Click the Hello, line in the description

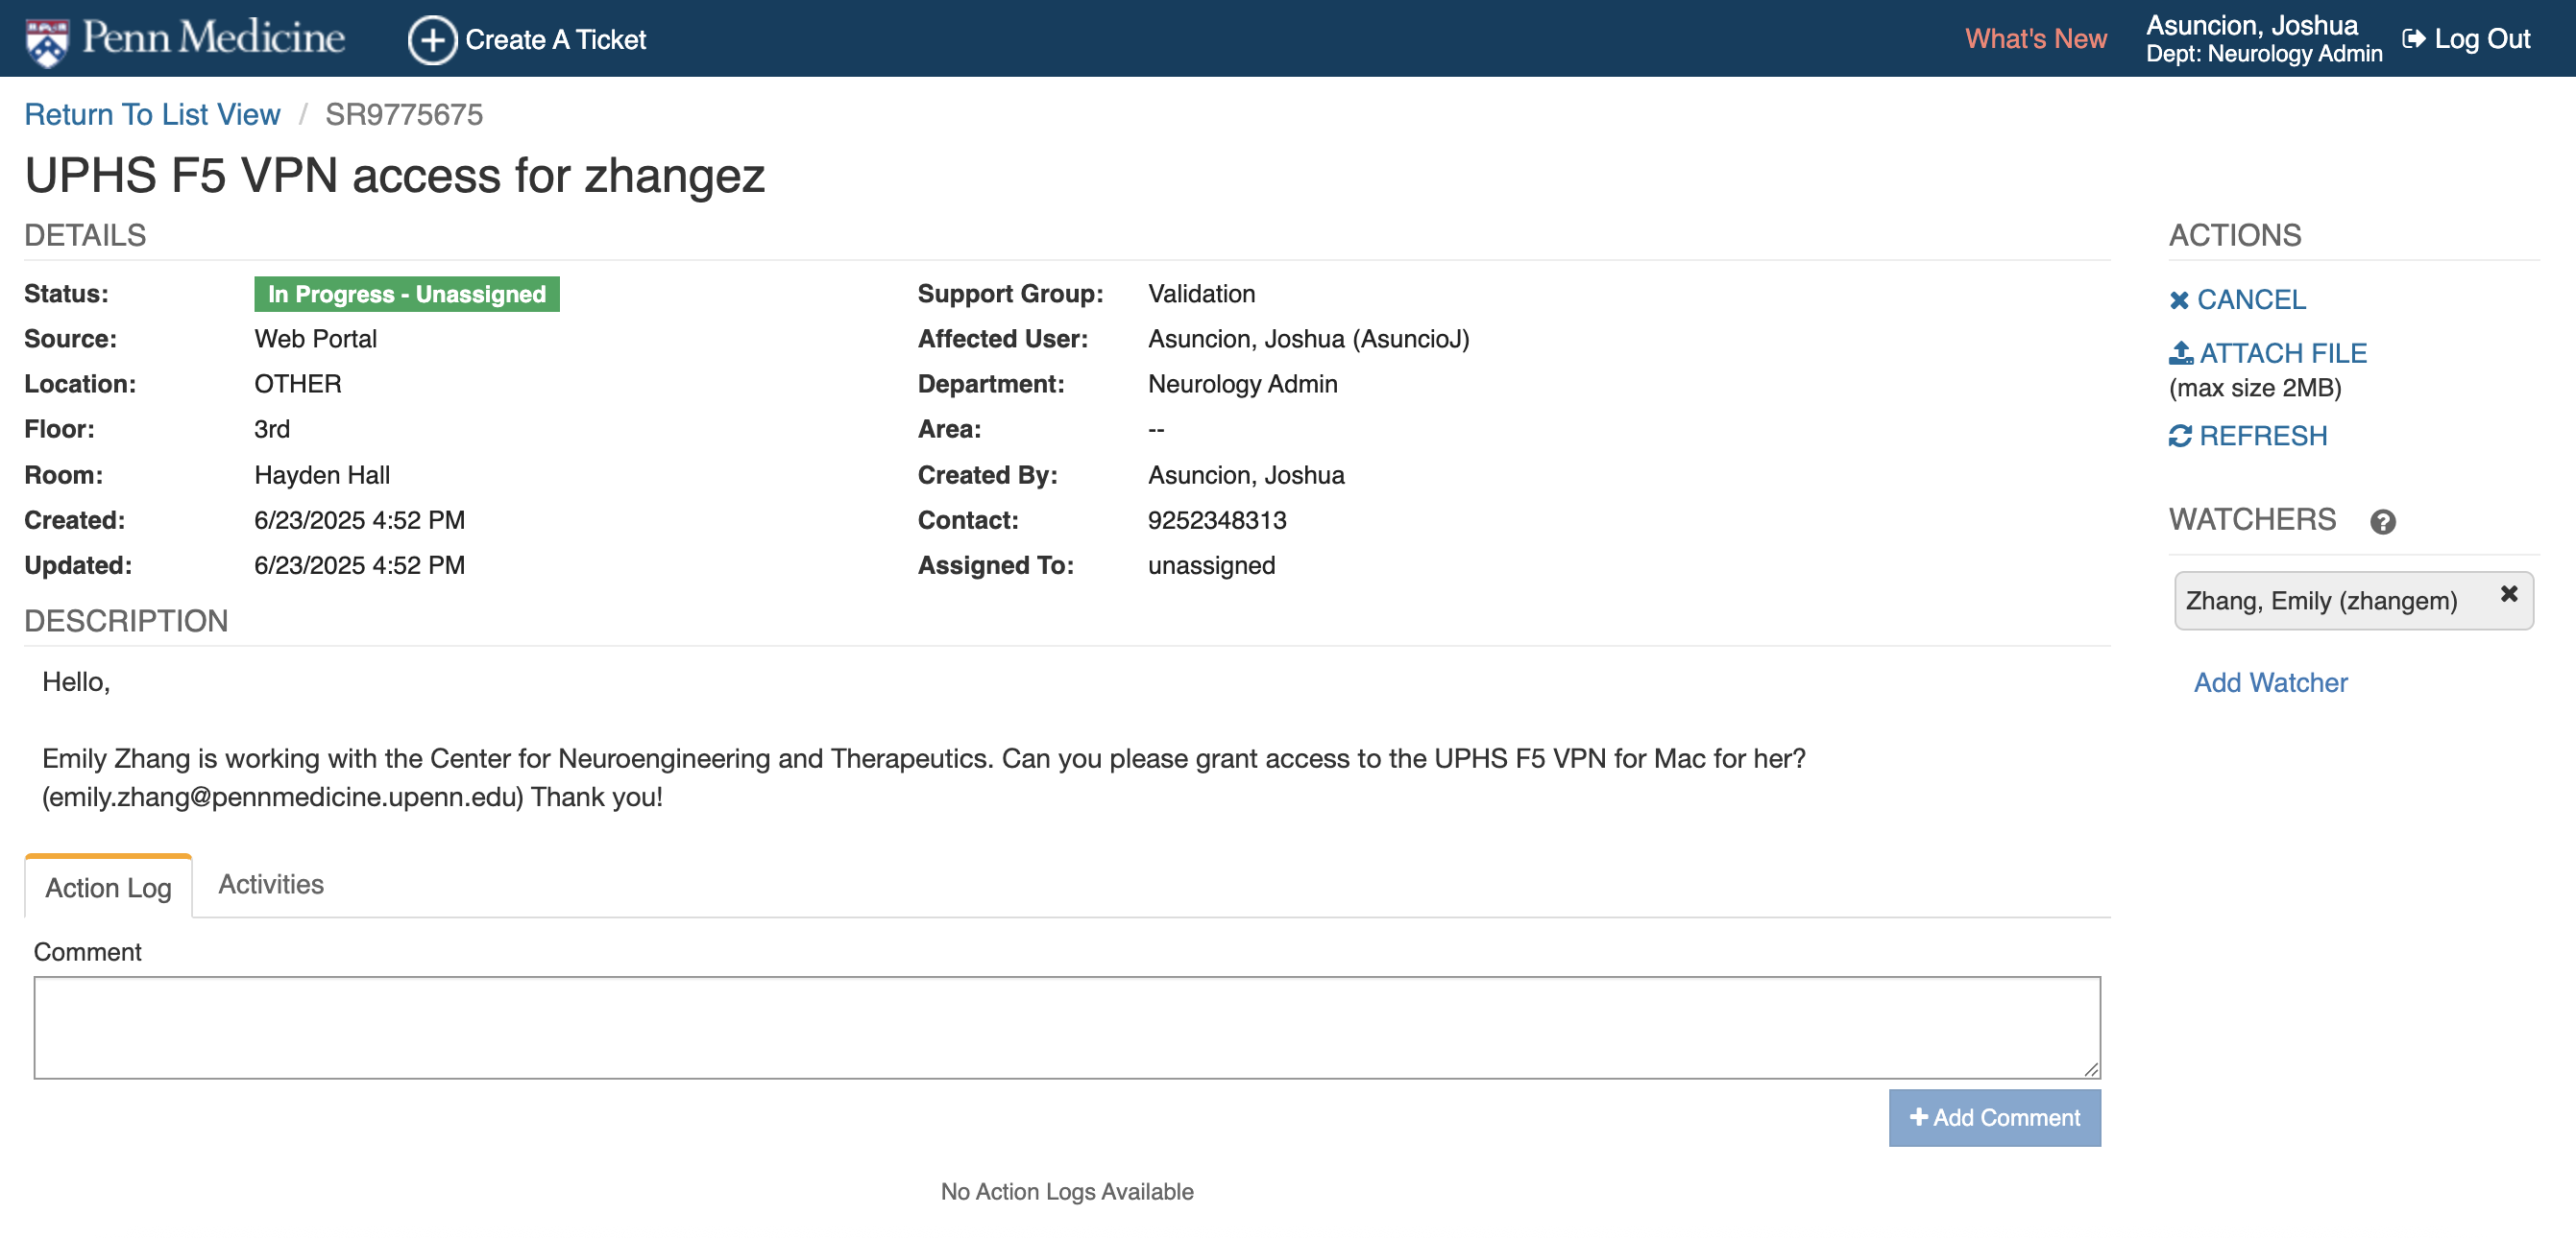point(76,682)
